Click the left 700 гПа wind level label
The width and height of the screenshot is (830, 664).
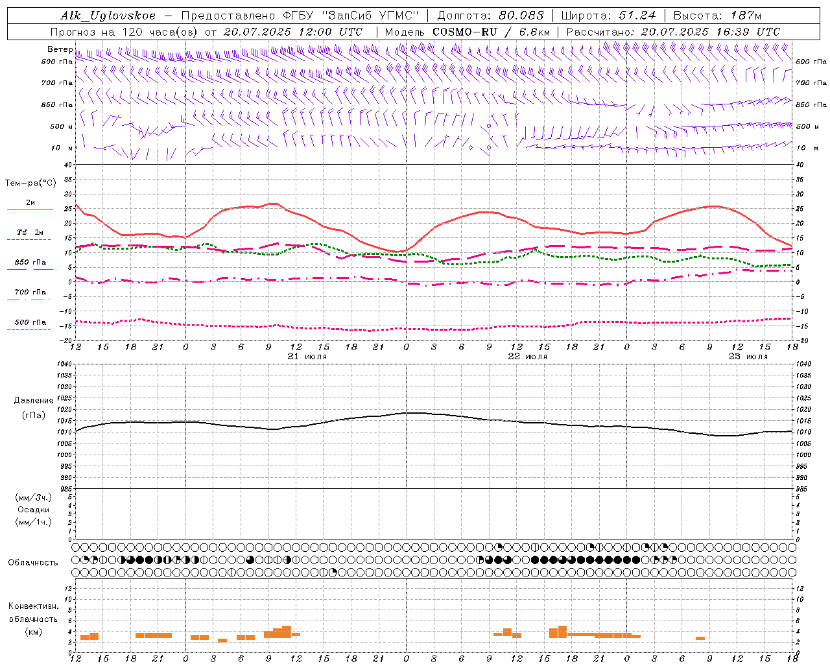(x=57, y=83)
